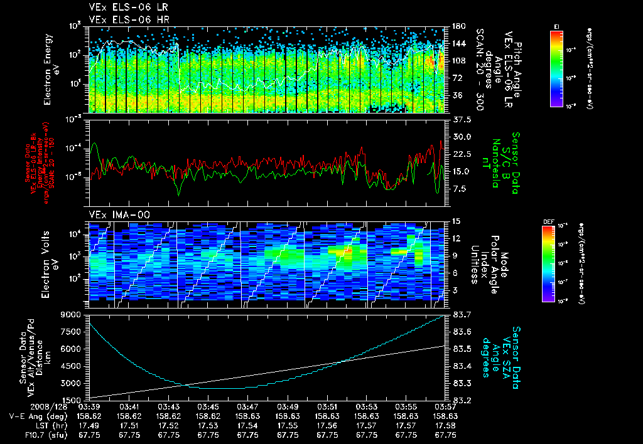643x444 pixels.
Task: Click the DEF color bar legend
Action: tap(548, 264)
